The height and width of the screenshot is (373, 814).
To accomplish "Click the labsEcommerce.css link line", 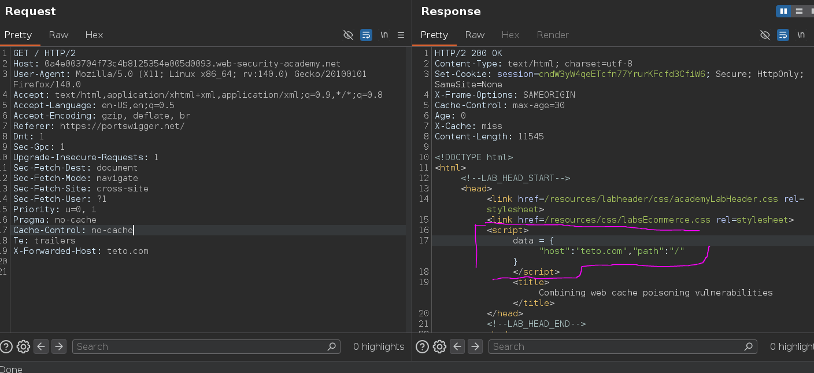I will tap(641, 220).
